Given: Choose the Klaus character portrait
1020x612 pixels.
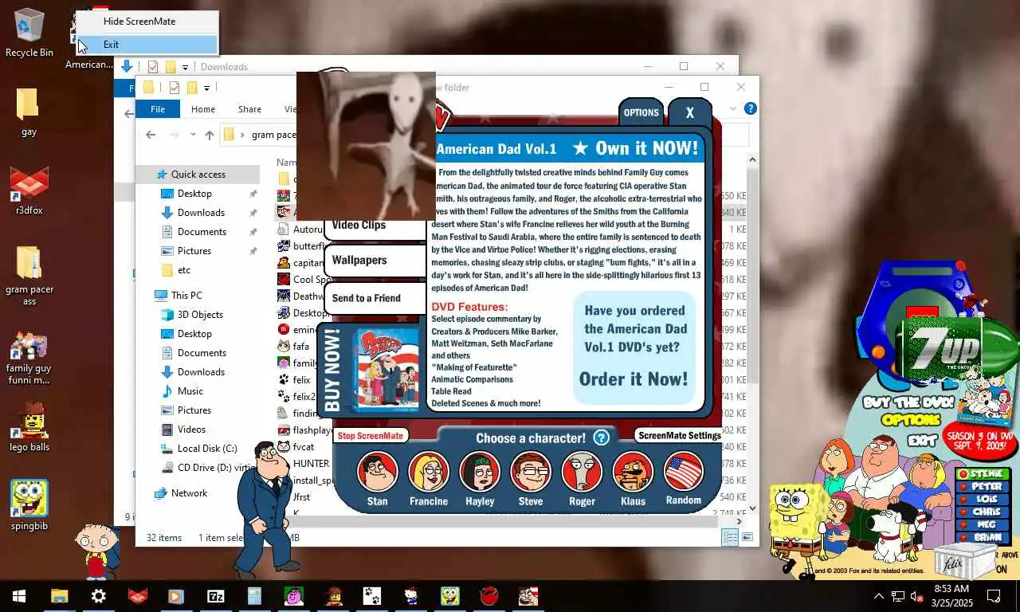Looking at the screenshot, I should click(x=633, y=472).
